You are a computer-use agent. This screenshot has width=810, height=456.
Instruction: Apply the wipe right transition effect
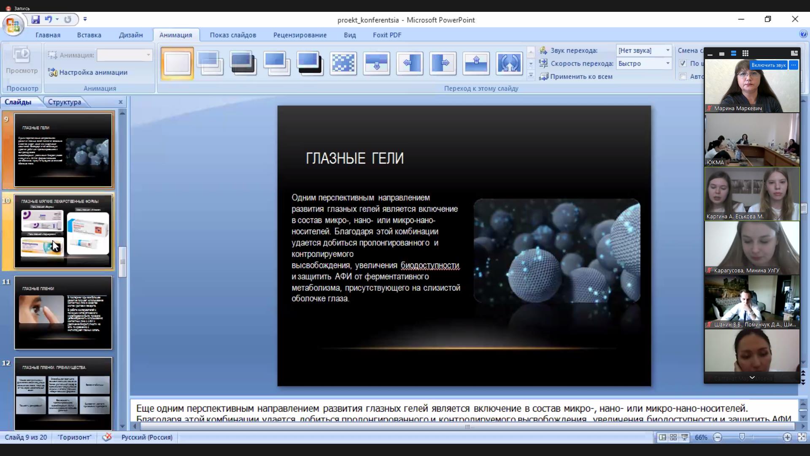point(443,63)
